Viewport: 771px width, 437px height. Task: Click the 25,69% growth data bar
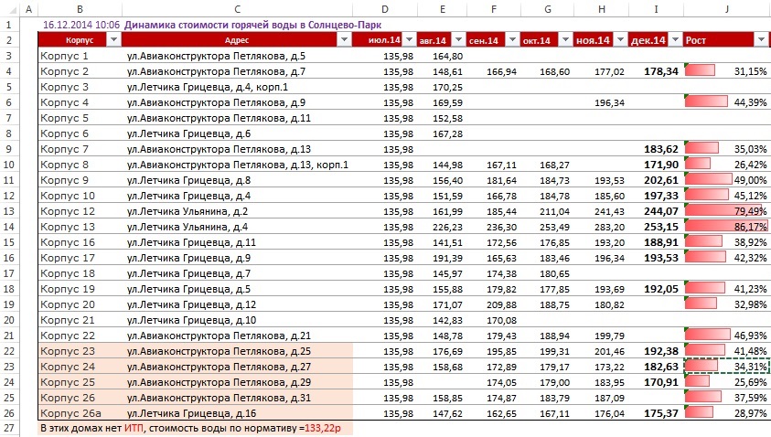[697, 382]
